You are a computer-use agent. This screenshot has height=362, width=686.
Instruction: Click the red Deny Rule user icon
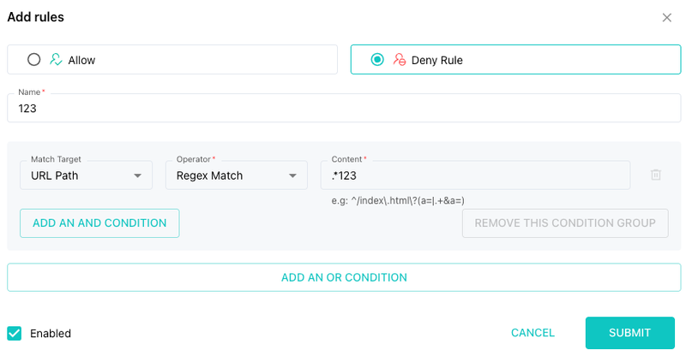399,59
